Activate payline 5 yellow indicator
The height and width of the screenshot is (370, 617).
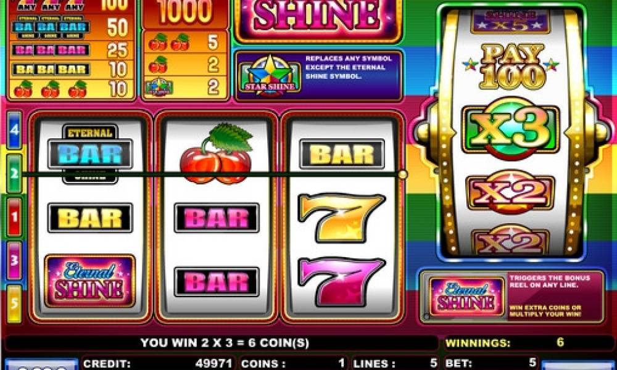tap(15, 303)
